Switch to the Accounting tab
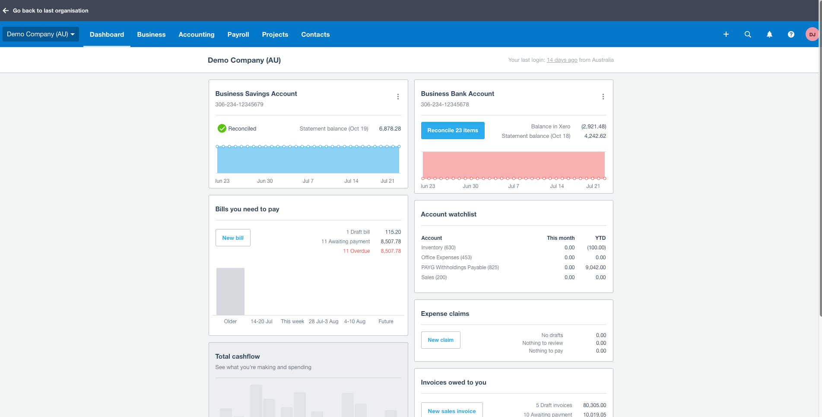This screenshot has height=417, width=822. (x=197, y=34)
